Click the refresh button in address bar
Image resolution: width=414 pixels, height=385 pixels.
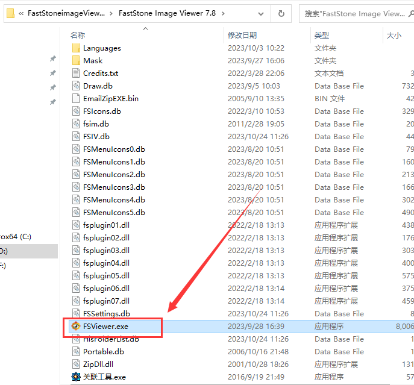tap(281, 13)
